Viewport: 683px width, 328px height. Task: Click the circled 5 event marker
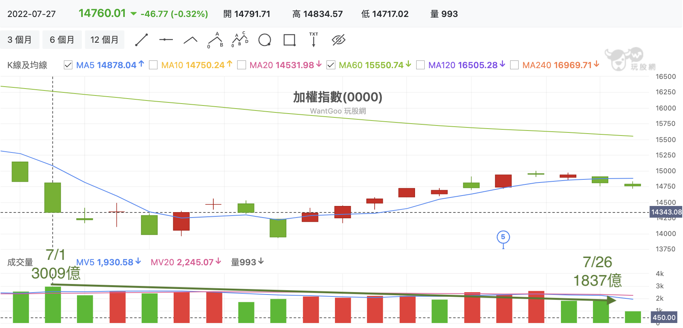point(503,237)
